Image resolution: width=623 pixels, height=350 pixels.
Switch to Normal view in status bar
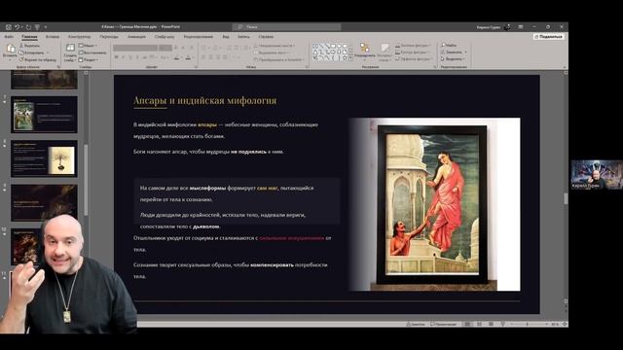point(467,324)
